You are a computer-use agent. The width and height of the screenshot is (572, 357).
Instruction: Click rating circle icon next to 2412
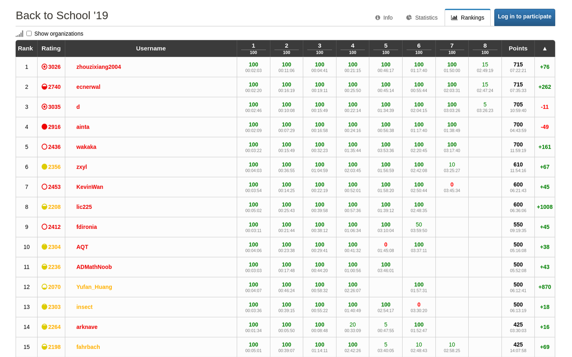tap(44, 227)
